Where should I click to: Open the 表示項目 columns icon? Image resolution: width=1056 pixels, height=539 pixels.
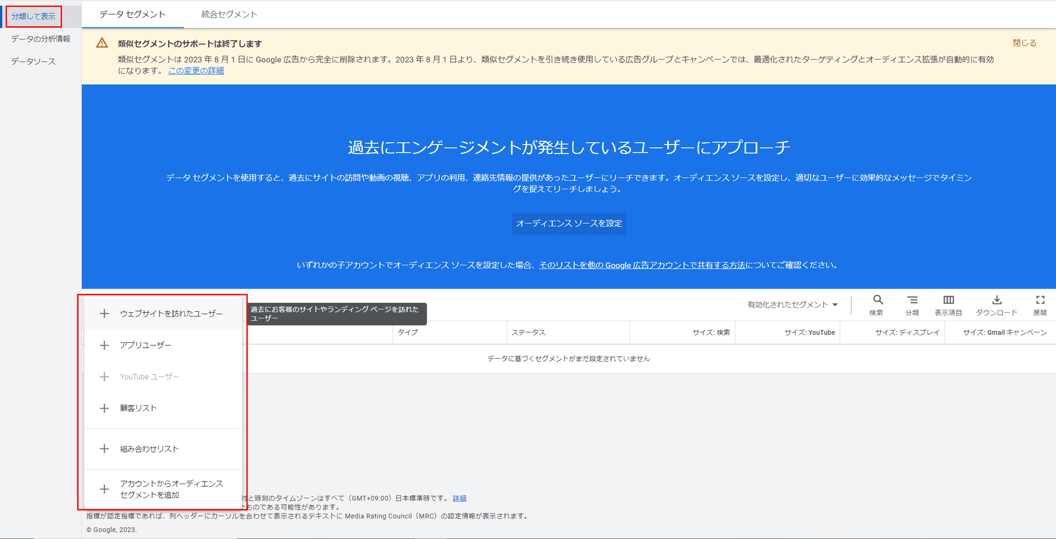click(x=948, y=300)
